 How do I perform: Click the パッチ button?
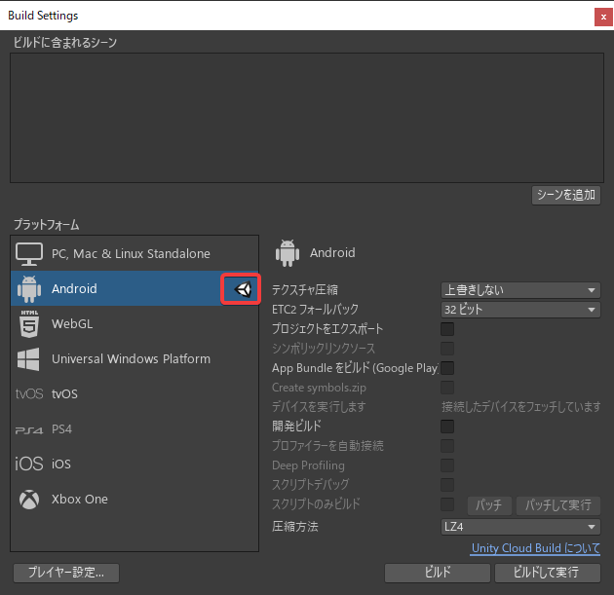click(489, 505)
